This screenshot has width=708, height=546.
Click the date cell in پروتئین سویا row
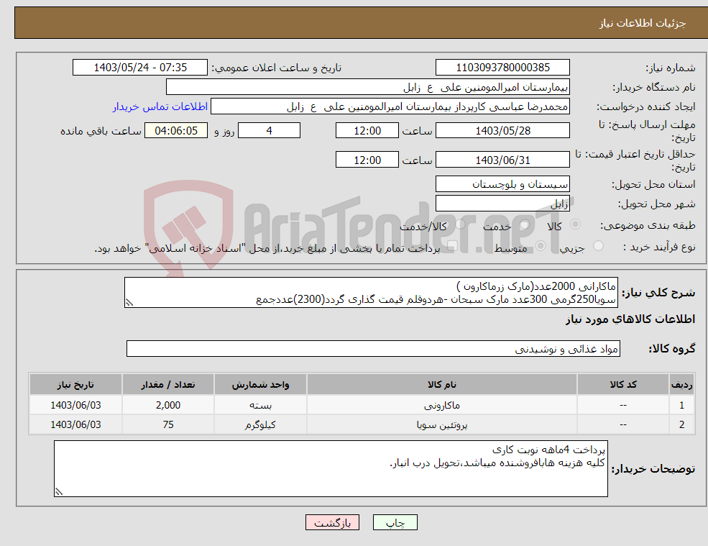[x=76, y=424]
